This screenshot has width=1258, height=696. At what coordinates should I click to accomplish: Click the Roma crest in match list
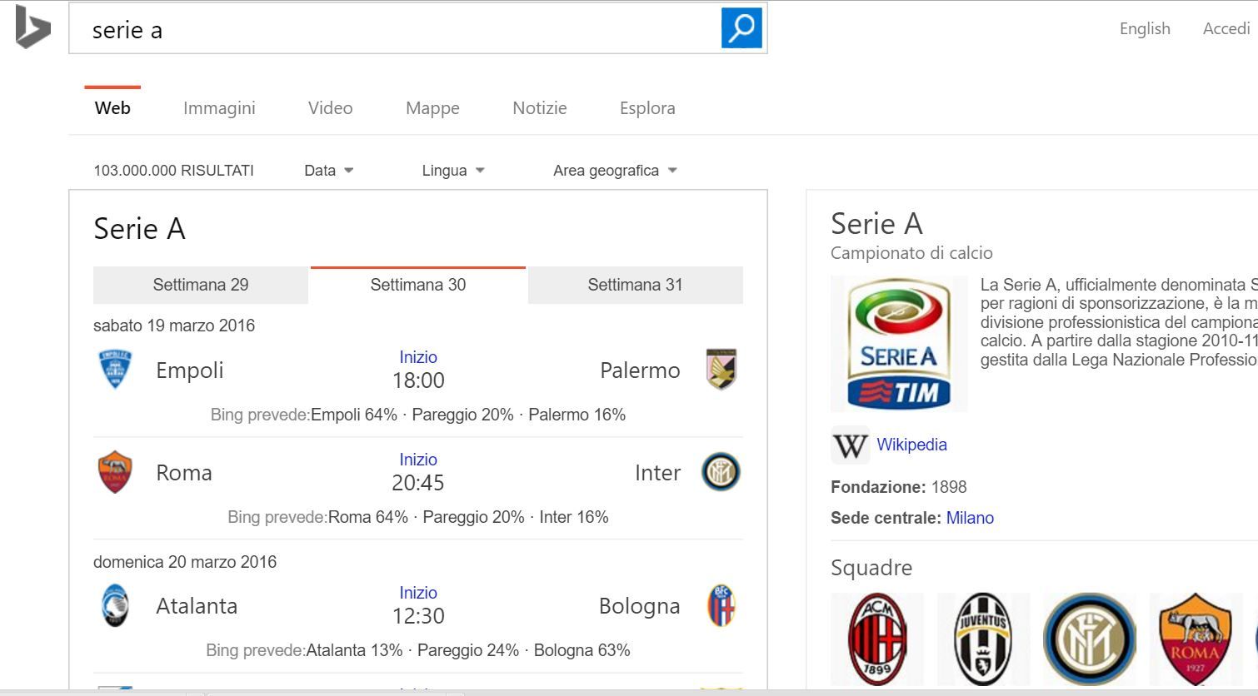point(115,472)
